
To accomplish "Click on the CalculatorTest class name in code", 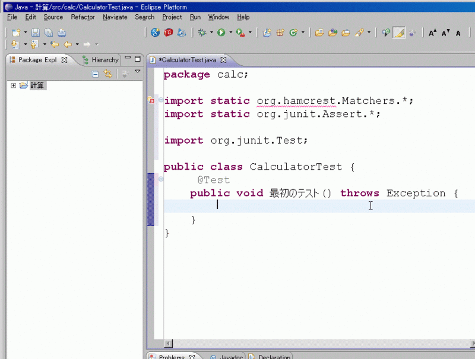I will [x=296, y=167].
